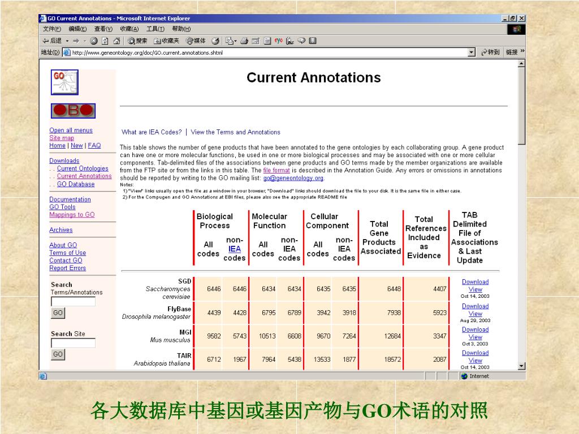Open the About GO link
The width and height of the screenshot is (579, 434).
pos(63,245)
